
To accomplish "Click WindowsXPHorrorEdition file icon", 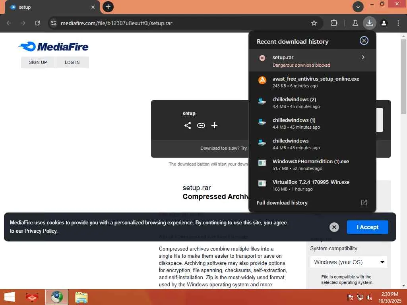I will click(262, 163).
